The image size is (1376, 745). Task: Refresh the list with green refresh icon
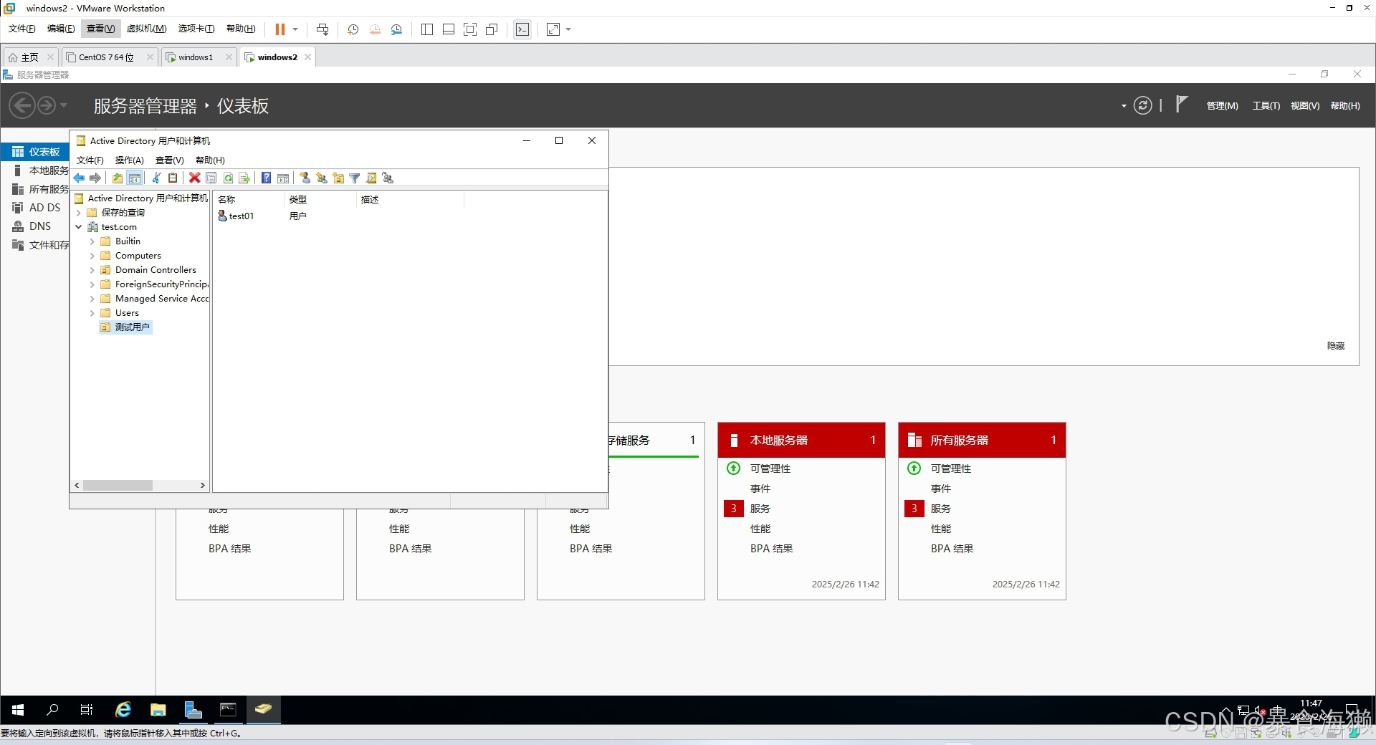point(228,178)
